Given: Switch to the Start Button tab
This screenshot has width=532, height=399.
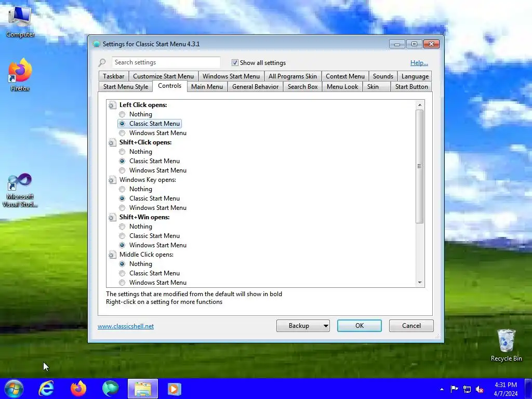Looking at the screenshot, I should [x=411, y=87].
